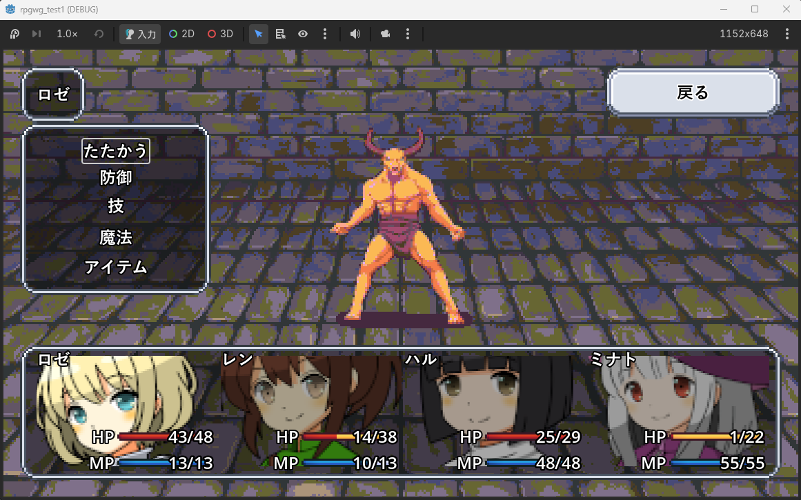Select the 3D selection mode
Screen dimensions: 801x500
pos(220,34)
